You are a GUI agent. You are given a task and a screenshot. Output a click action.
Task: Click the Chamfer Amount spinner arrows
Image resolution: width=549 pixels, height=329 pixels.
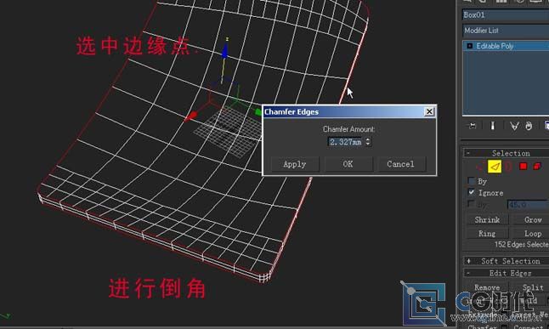tap(368, 142)
